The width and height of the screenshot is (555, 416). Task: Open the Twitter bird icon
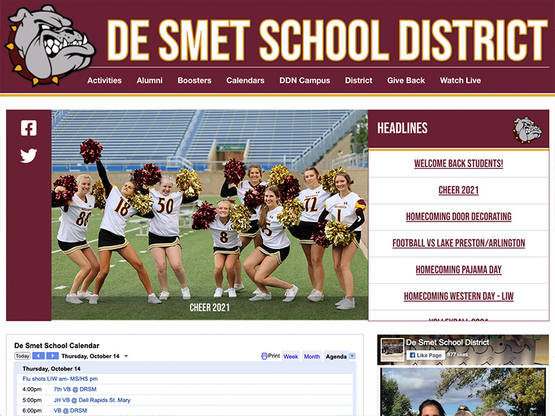(28, 156)
